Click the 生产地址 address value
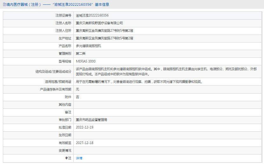This screenshot has width=264, height=164. click(x=104, y=38)
